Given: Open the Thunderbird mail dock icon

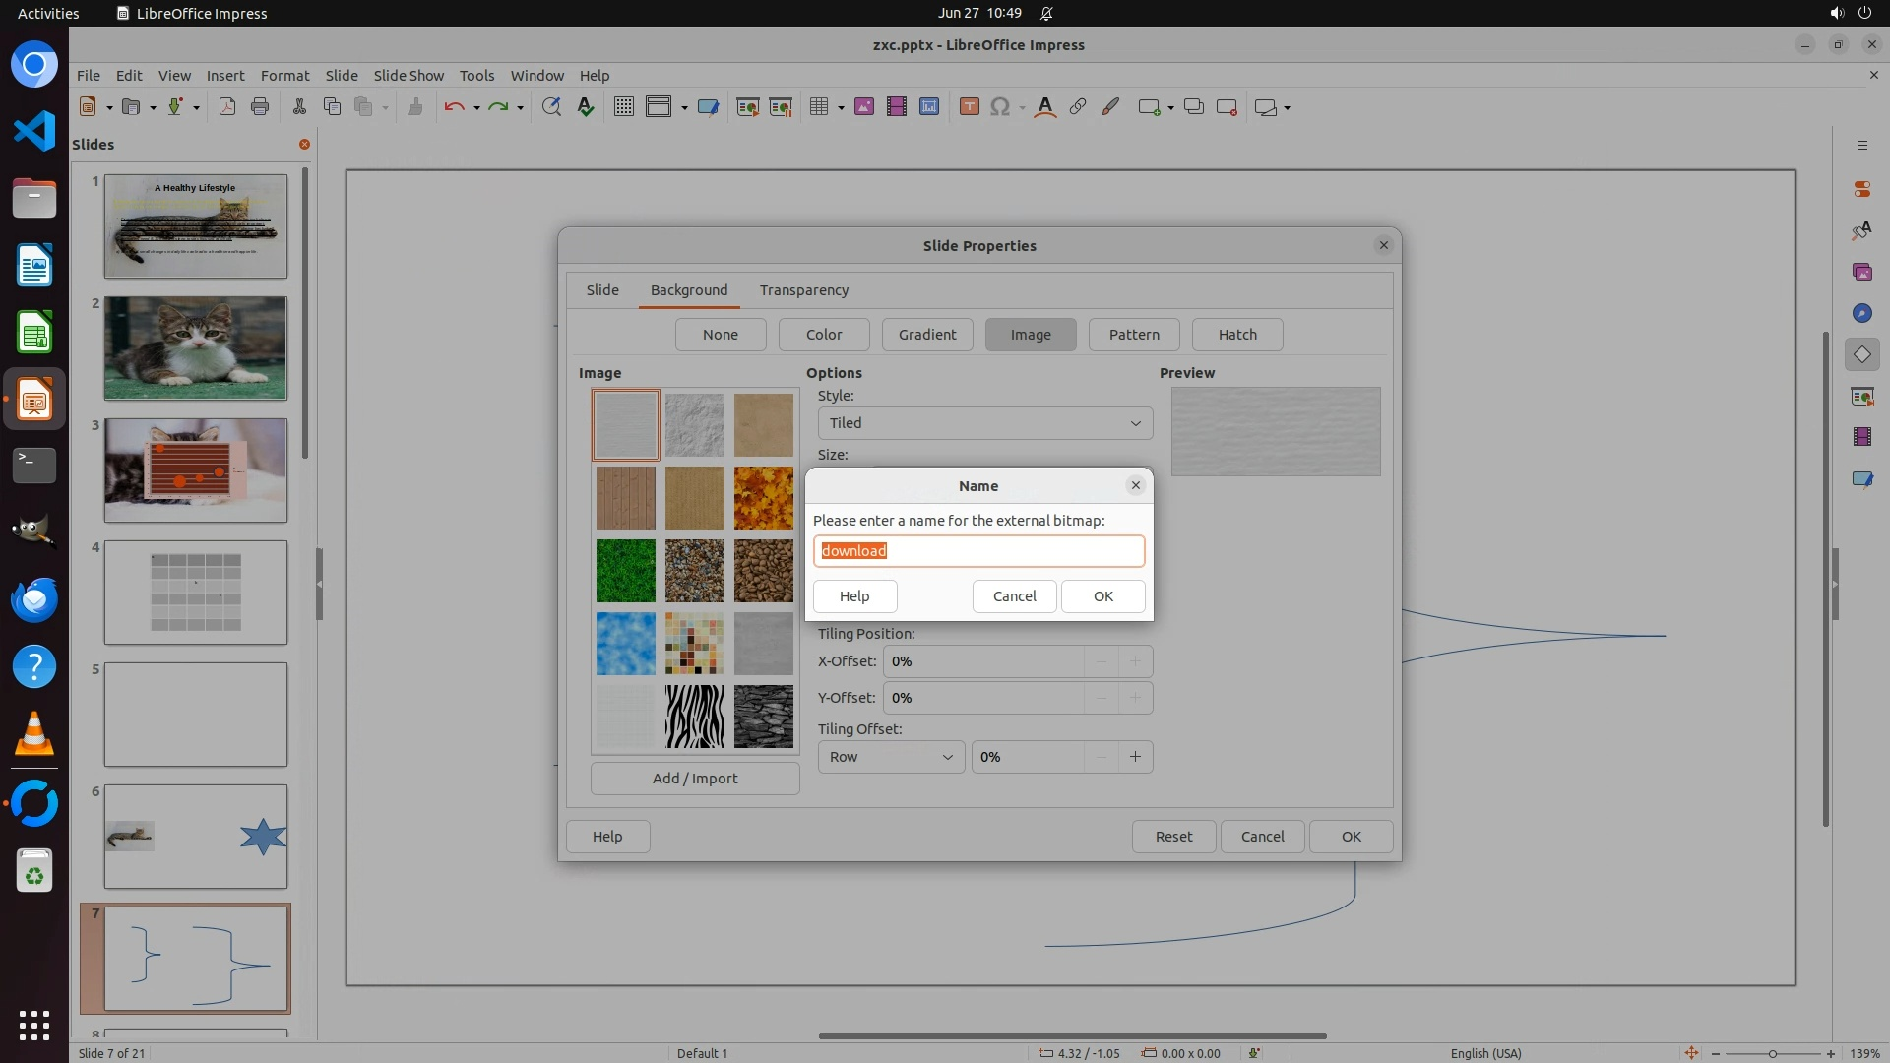Looking at the screenshot, I should click(x=34, y=599).
